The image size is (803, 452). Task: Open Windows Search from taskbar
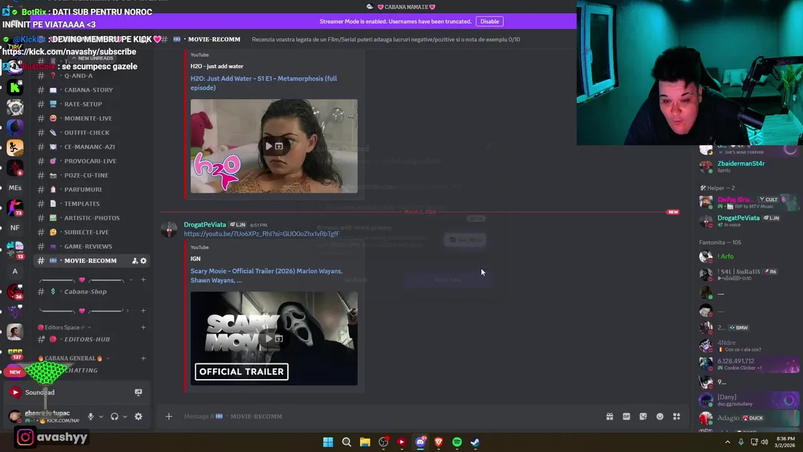[x=346, y=442]
